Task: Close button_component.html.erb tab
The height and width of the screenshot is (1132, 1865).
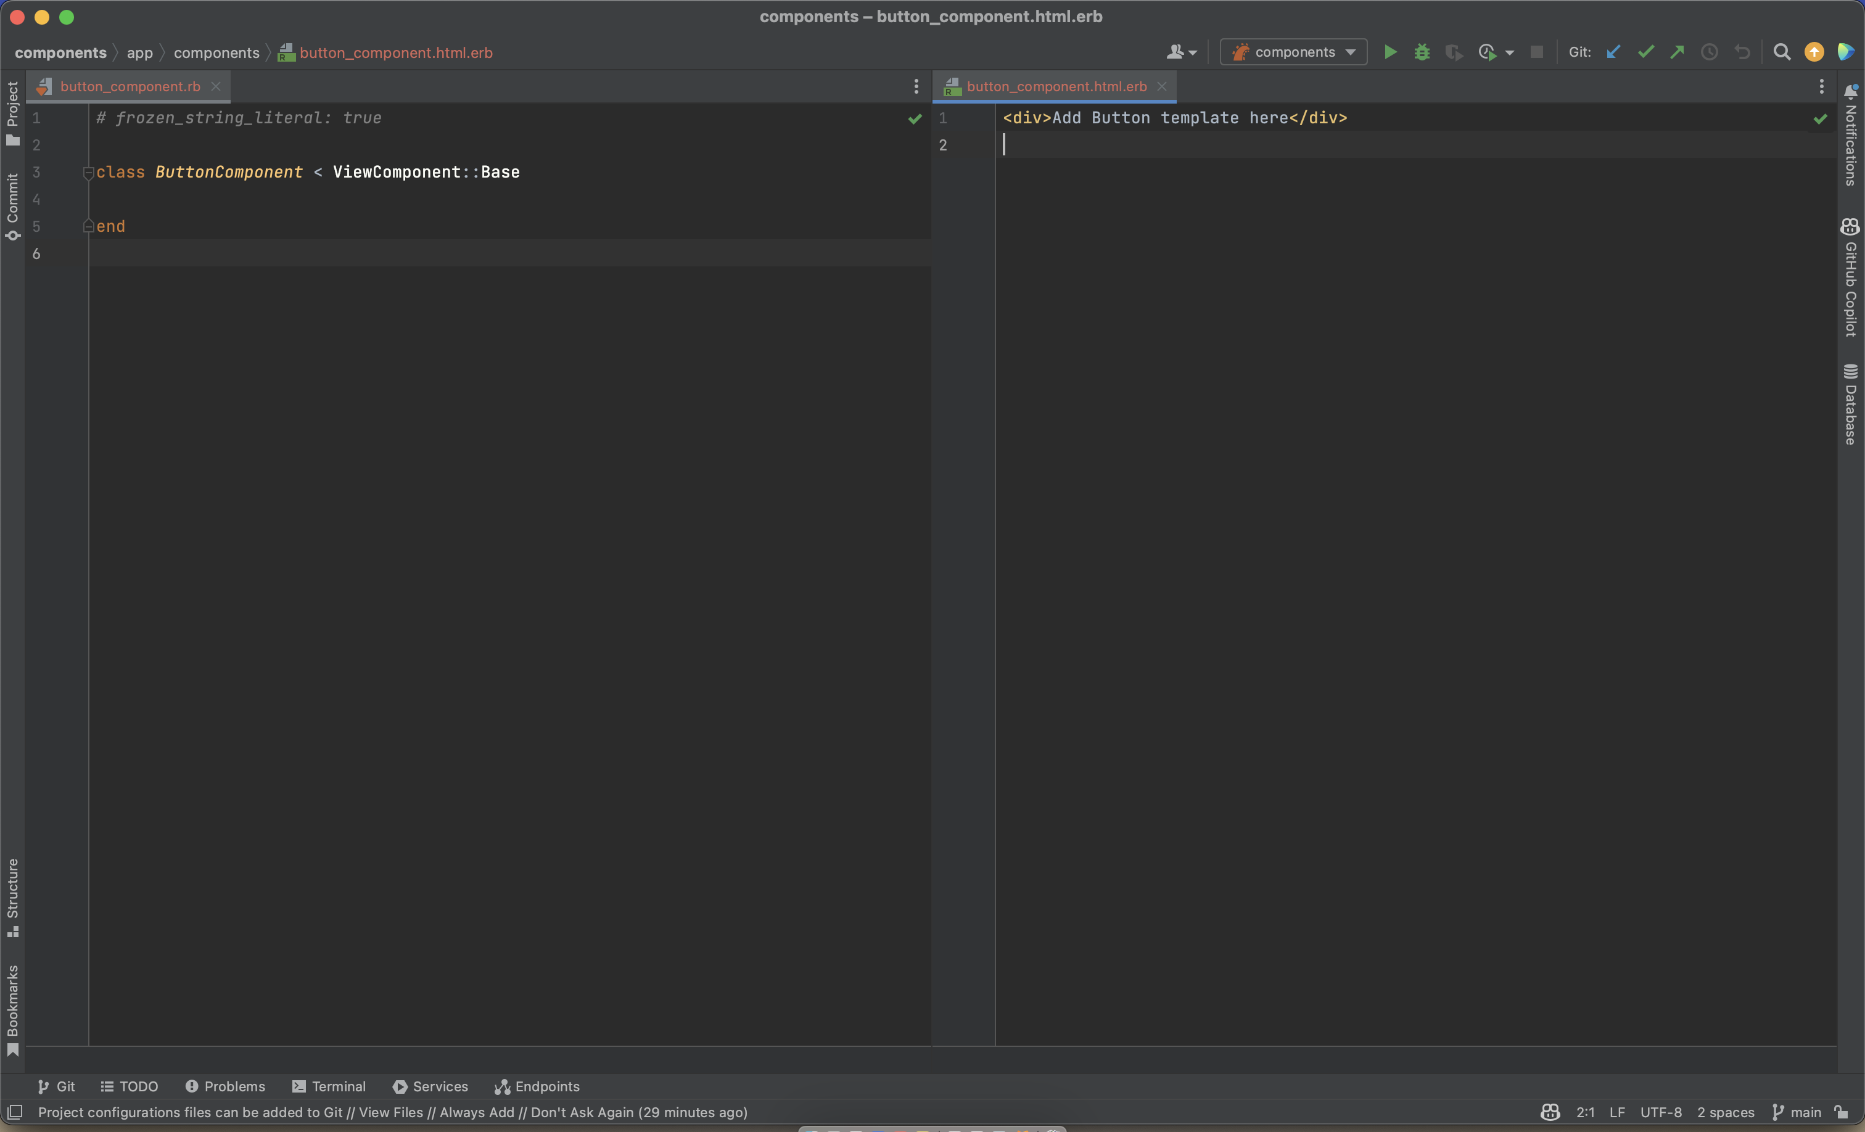Action: [1162, 86]
